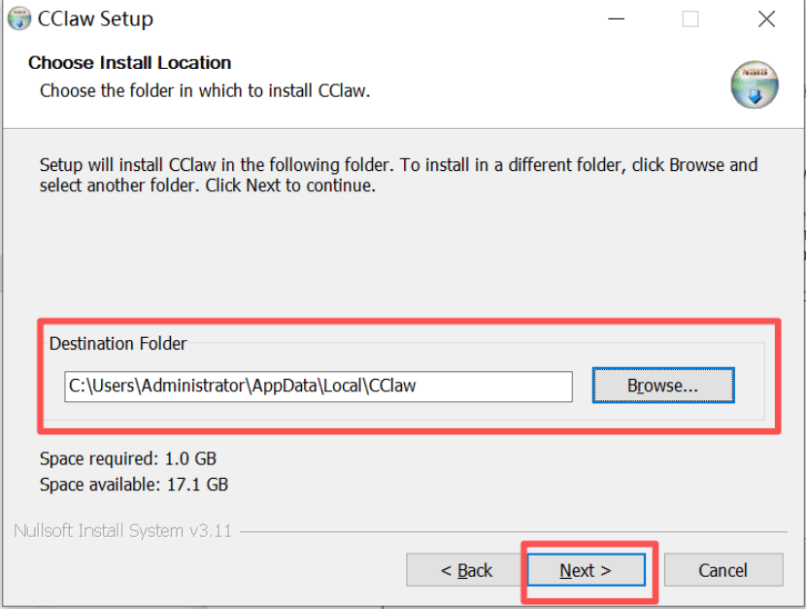Screen dimensions: 807x609
Task: Open the Browse folder dialog
Action: pyautogui.click(x=662, y=386)
